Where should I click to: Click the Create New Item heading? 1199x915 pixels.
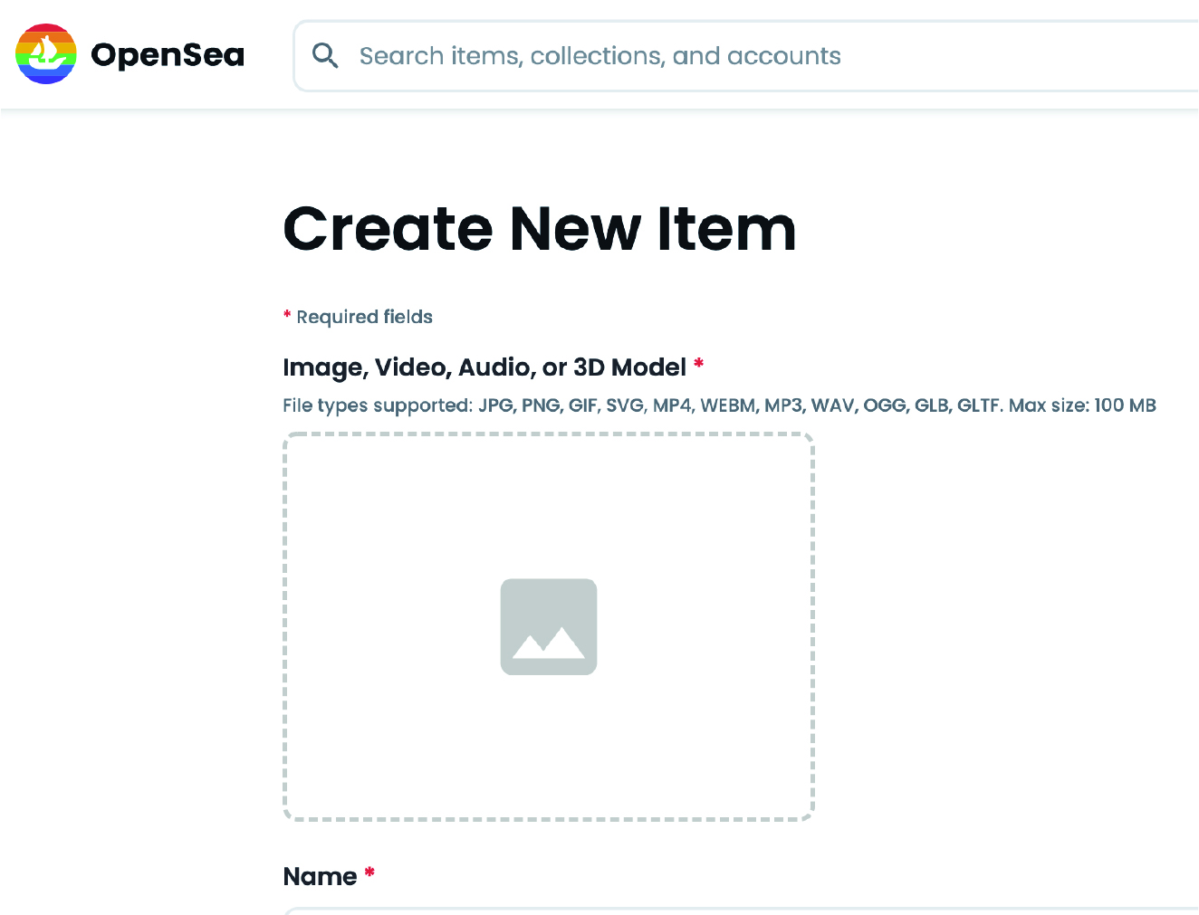point(540,228)
